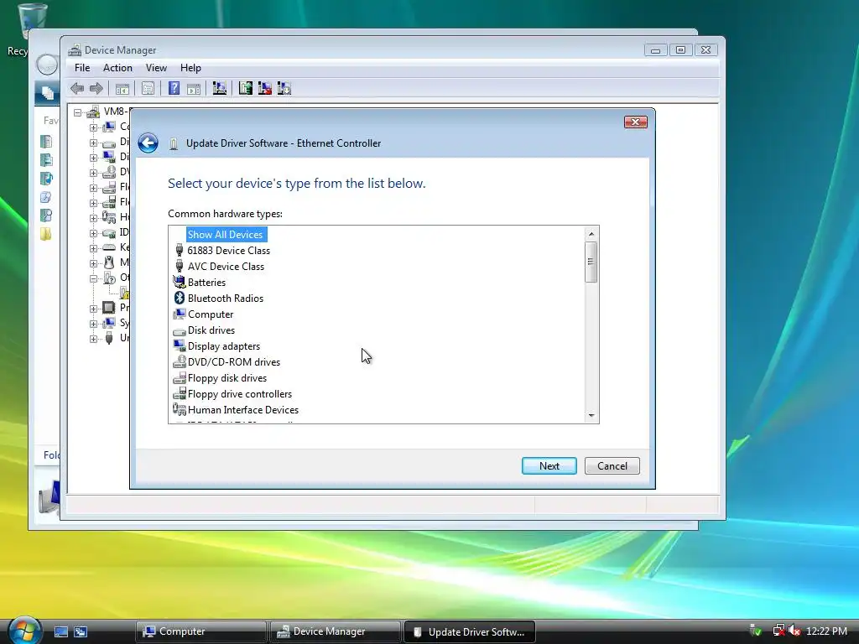Toggle the show/hide console tree toolbar icon
This screenshot has height=644, width=859.
pyautogui.click(x=122, y=89)
